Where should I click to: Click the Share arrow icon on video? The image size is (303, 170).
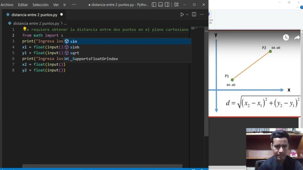pos(297,37)
